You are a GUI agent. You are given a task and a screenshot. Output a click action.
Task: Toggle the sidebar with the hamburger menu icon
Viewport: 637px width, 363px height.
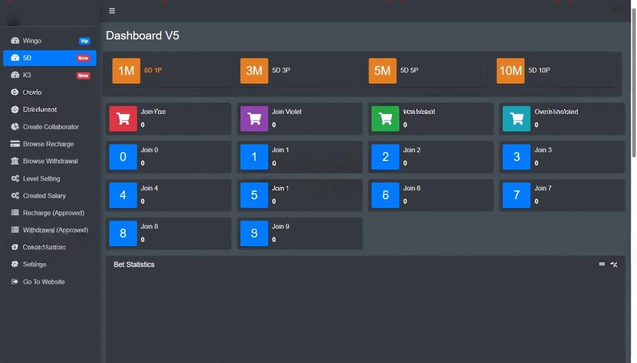pyautogui.click(x=112, y=11)
